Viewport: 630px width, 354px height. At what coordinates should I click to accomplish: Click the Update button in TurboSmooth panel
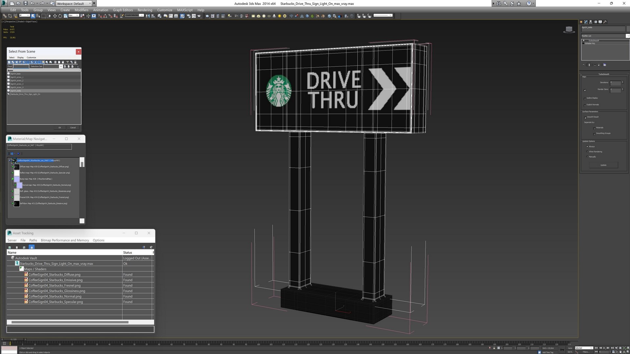coord(603,165)
